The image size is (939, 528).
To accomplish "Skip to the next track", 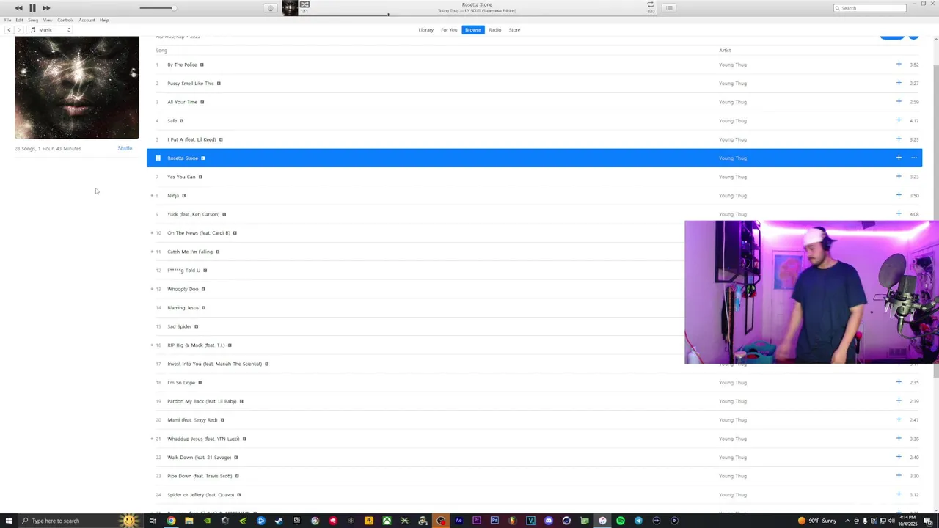I will point(46,8).
